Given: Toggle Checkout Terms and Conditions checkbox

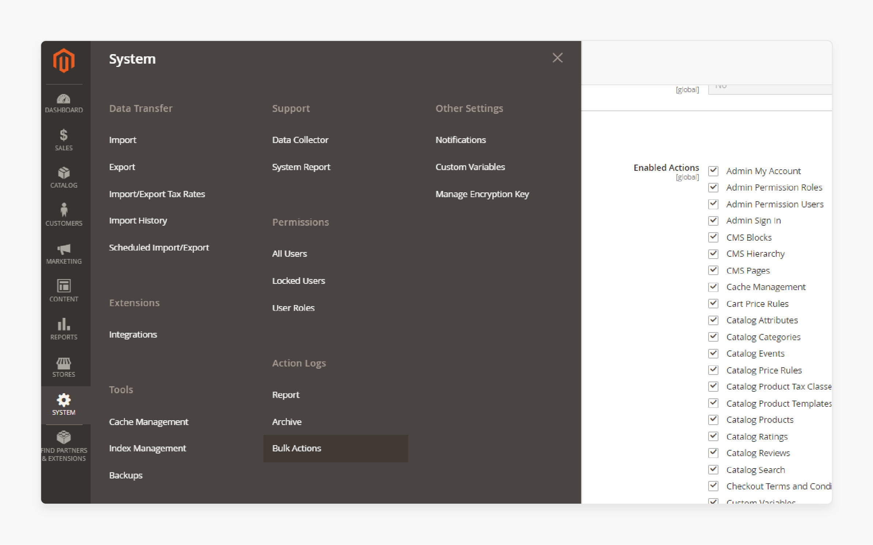Looking at the screenshot, I should [x=713, y=486].
